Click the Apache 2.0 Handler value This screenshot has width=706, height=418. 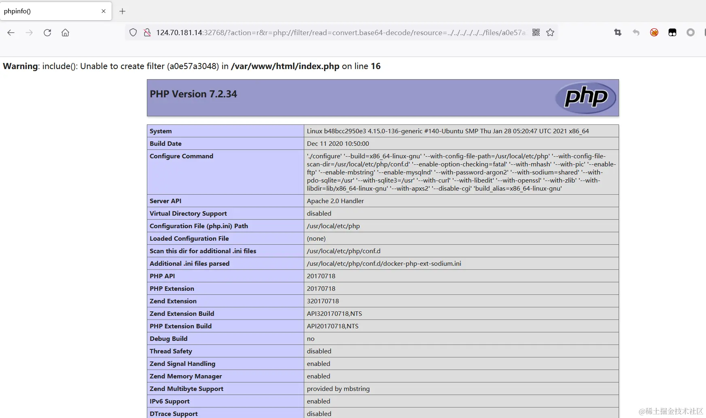pyautogui.click(x=335, y=201)
